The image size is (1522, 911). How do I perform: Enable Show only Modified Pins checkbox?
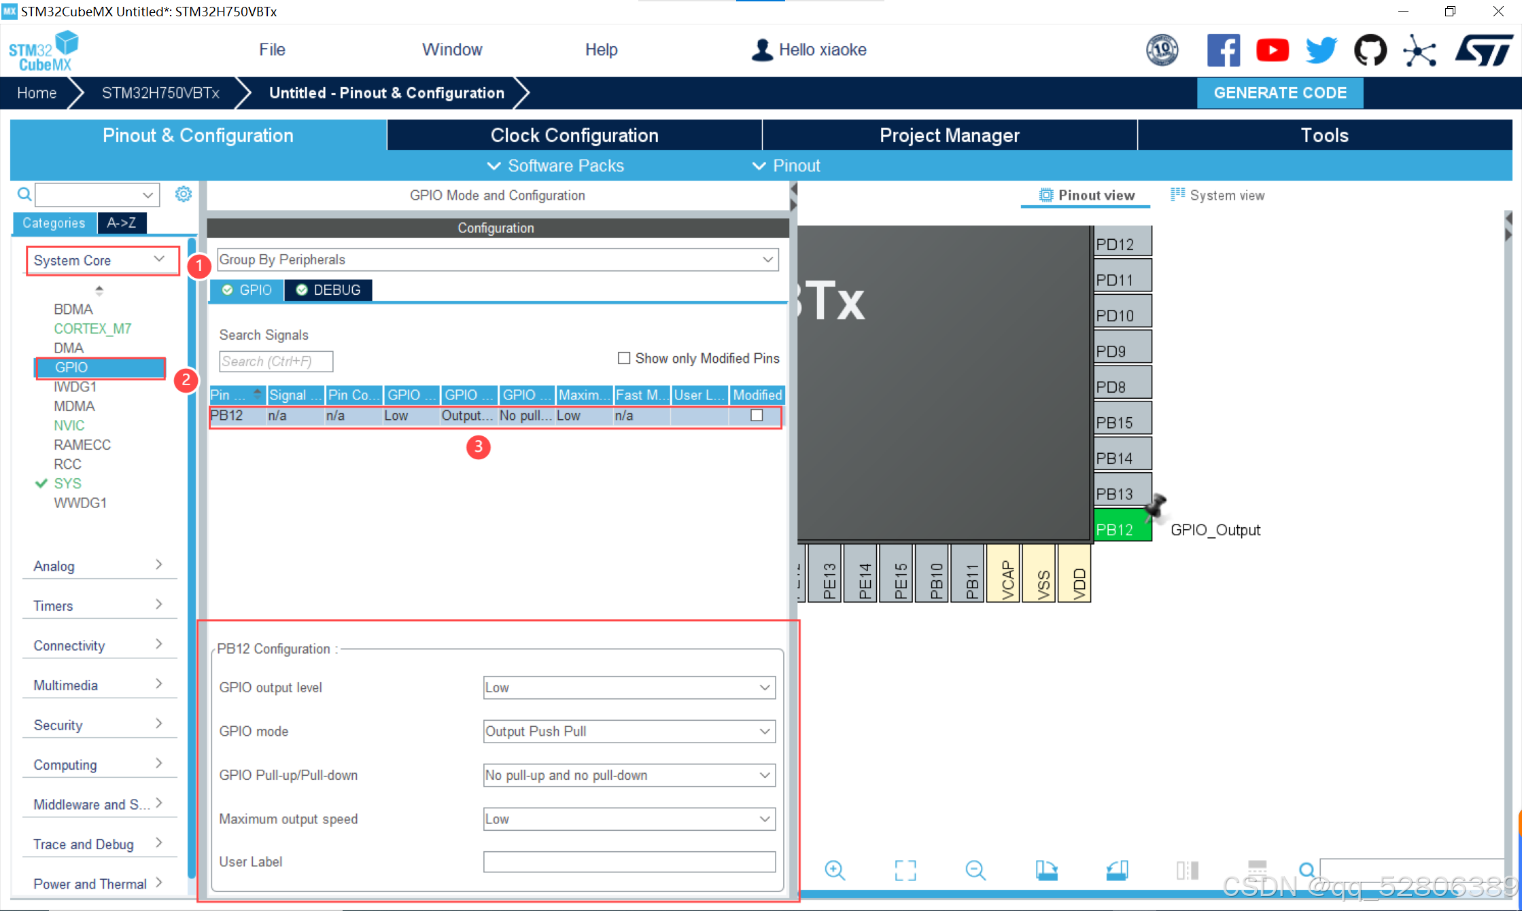tap(623, 358)
